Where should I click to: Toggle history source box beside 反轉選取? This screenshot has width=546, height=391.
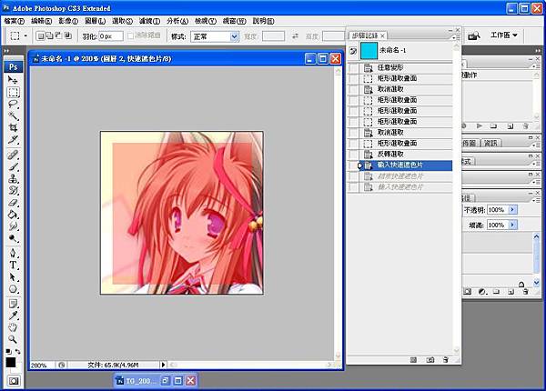click(x=354, y=155)
